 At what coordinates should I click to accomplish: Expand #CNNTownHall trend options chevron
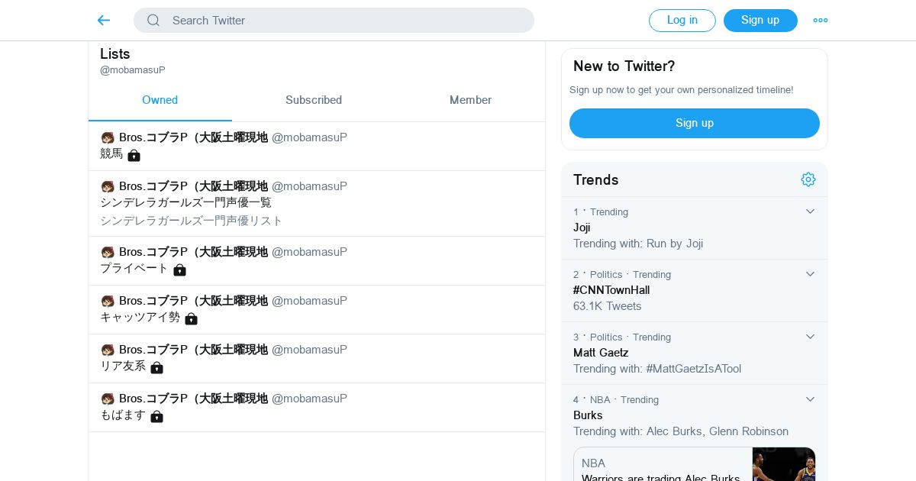[x=810, y=274]
